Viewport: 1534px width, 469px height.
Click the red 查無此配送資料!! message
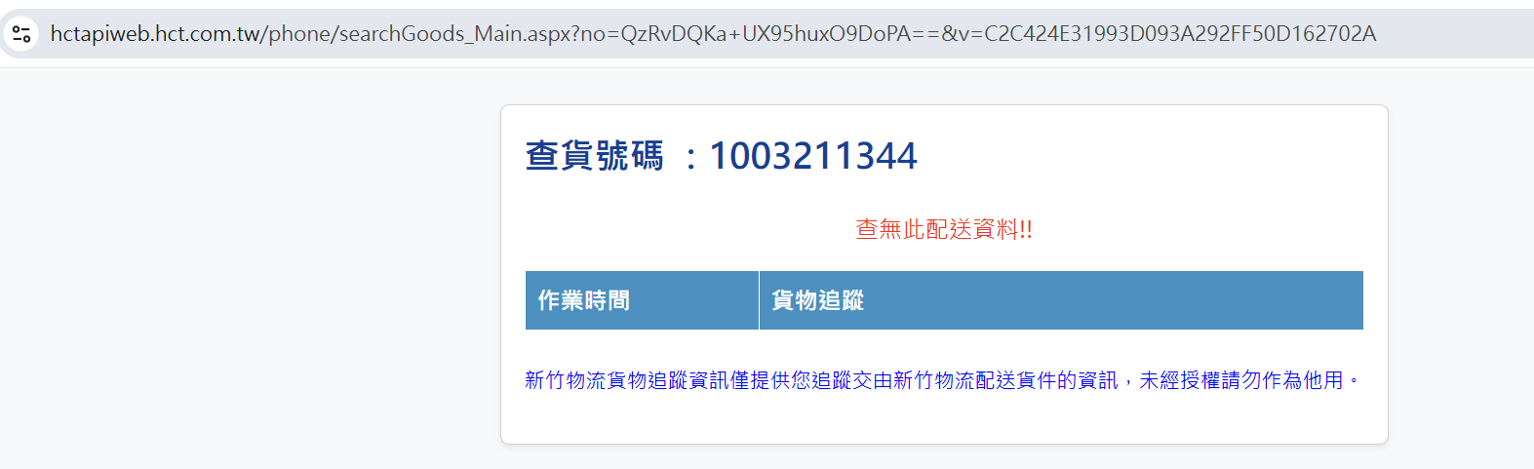944,229
